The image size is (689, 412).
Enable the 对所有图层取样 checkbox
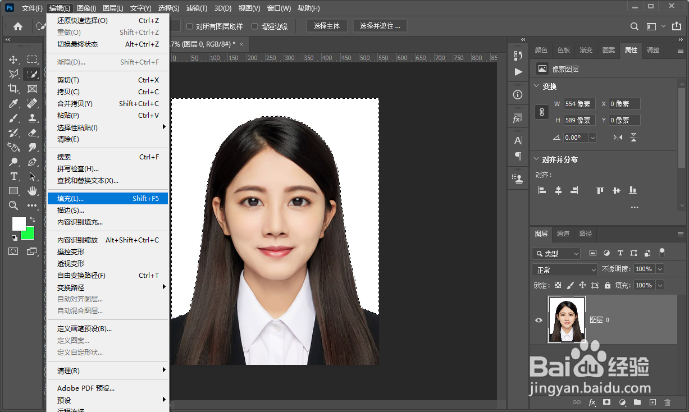pyautogui.click(x=190, y=26)
